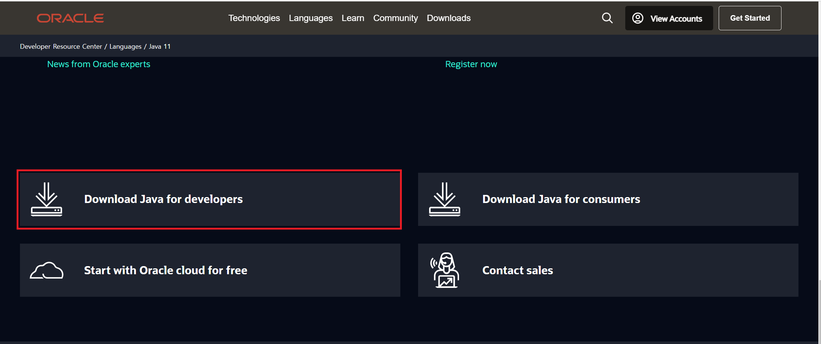Click the download icon for Java developers
The width and height of the screenshot is (821, 344).
tap(47, 199)
